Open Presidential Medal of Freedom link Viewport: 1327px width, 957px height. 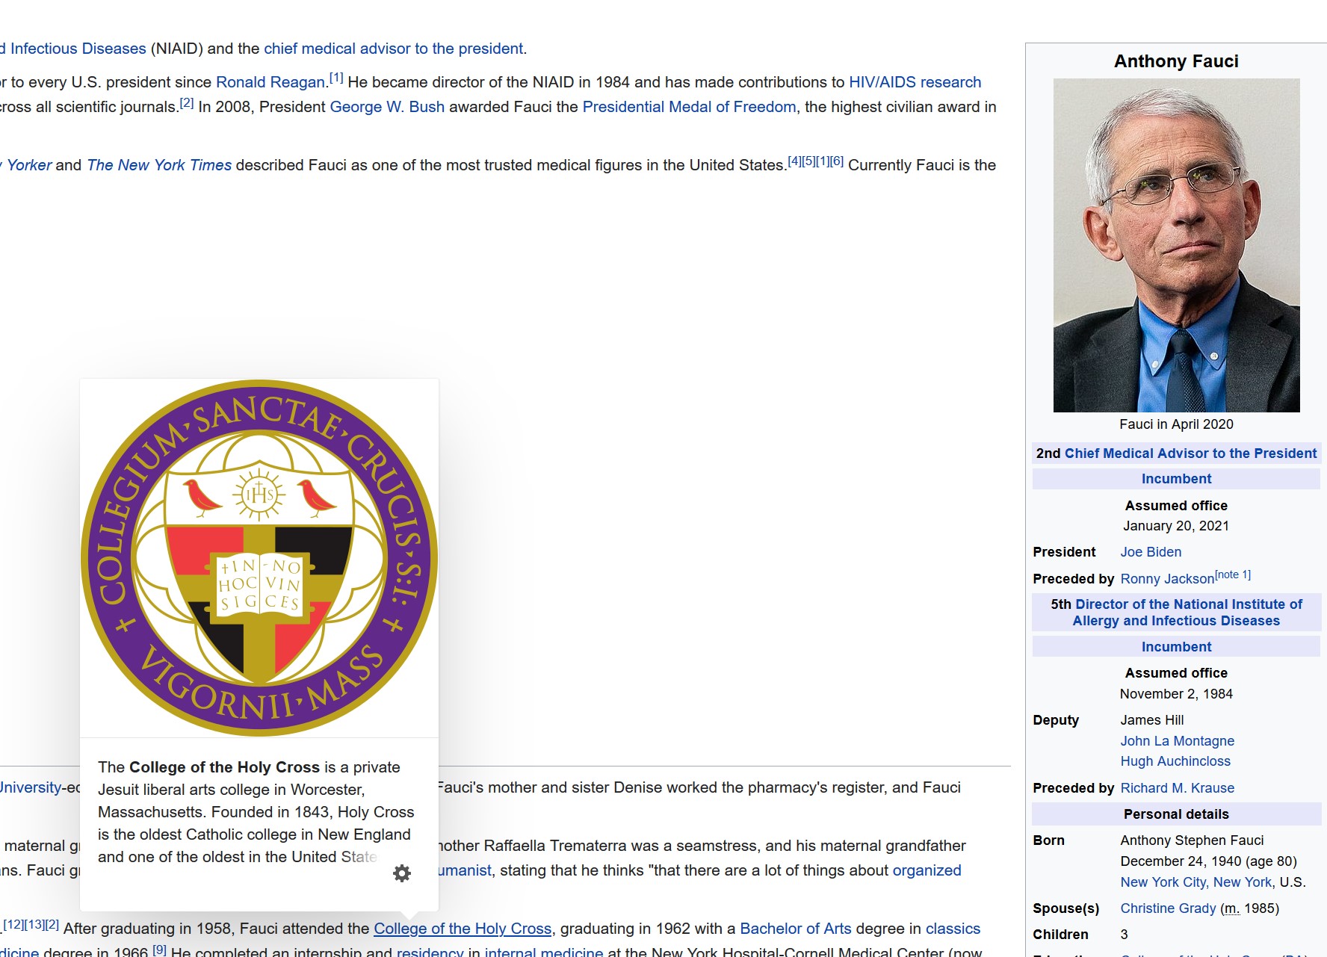click(689, 107)
